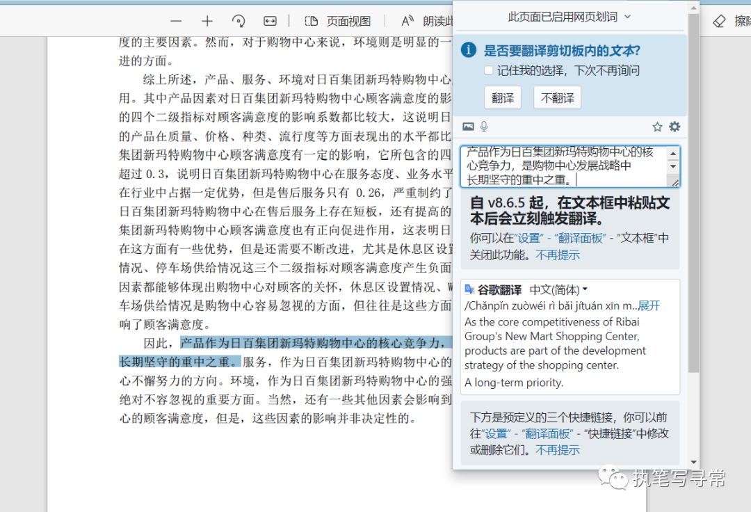Click the 谷歌翻译 Google Translate icon

pyautogui.click(x=469, y=289)
